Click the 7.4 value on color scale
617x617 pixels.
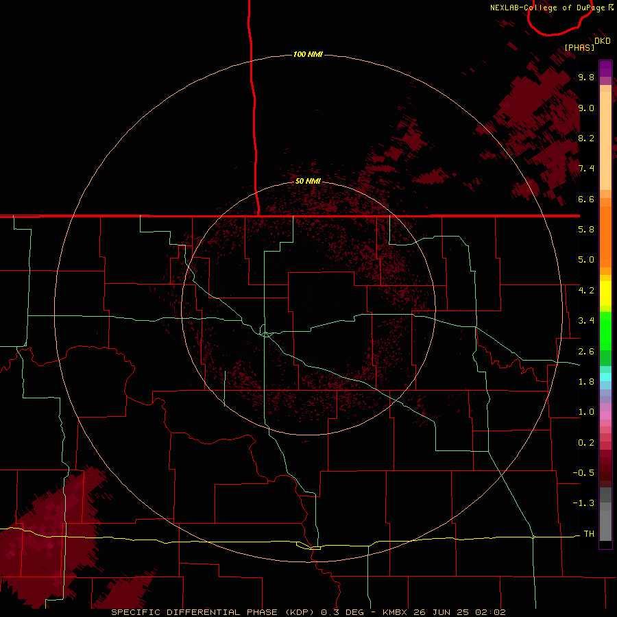(586, 169)
